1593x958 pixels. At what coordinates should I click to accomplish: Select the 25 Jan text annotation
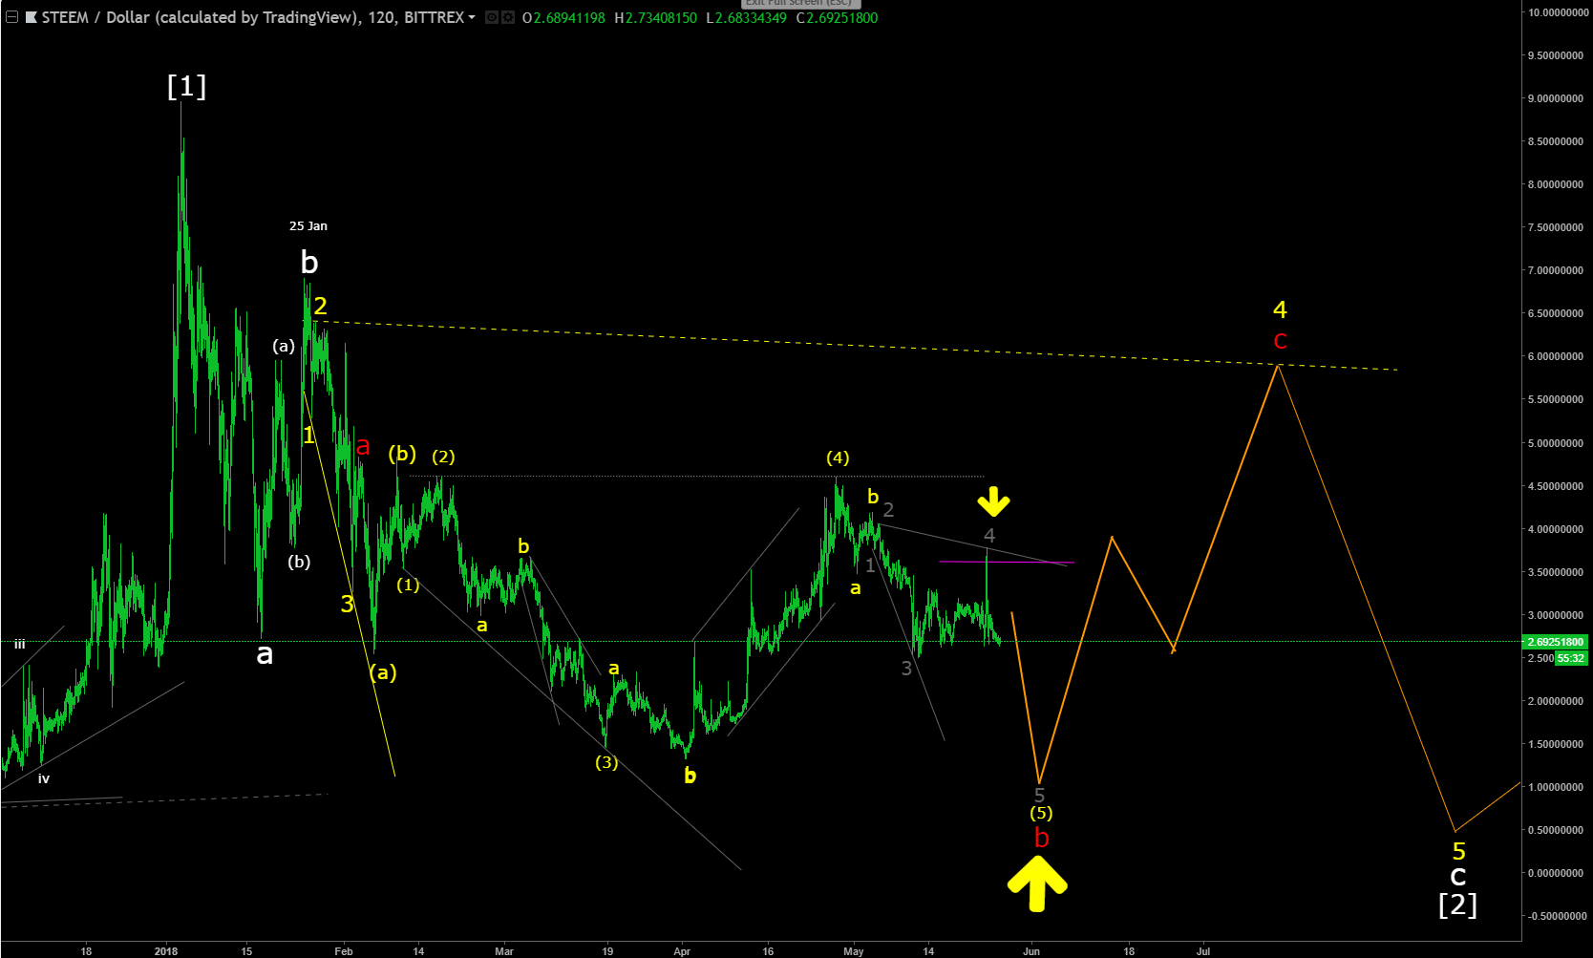point(308,226)
